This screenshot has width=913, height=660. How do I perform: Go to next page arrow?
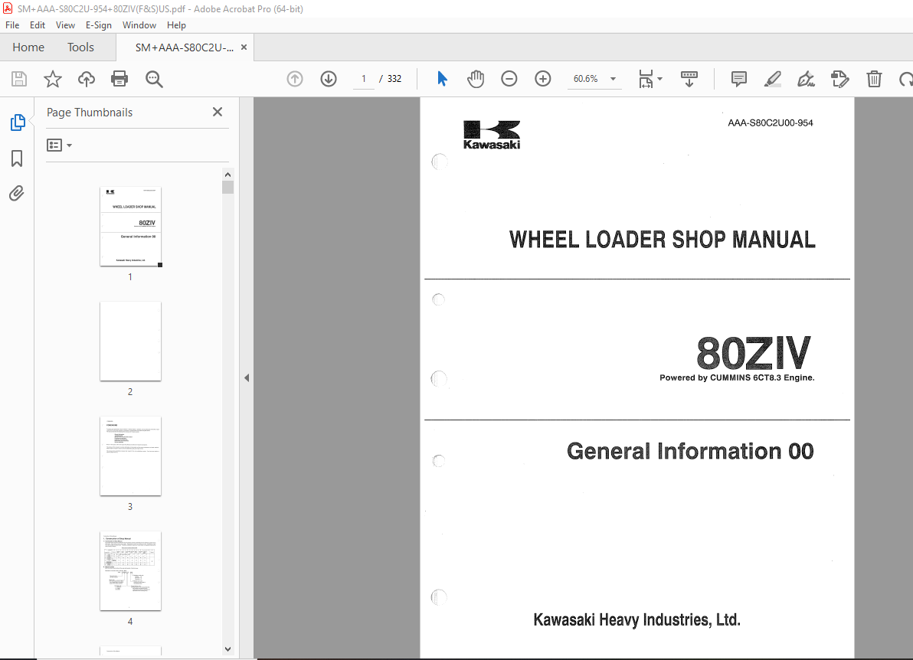(x=329, y=79)
